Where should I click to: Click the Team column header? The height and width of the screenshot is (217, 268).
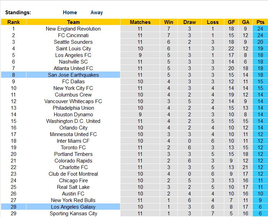73,22
